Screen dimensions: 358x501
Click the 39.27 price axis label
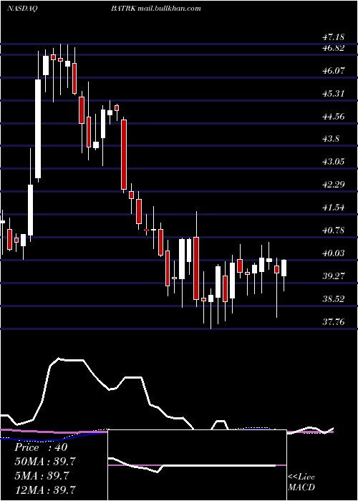tap(334, 276)
